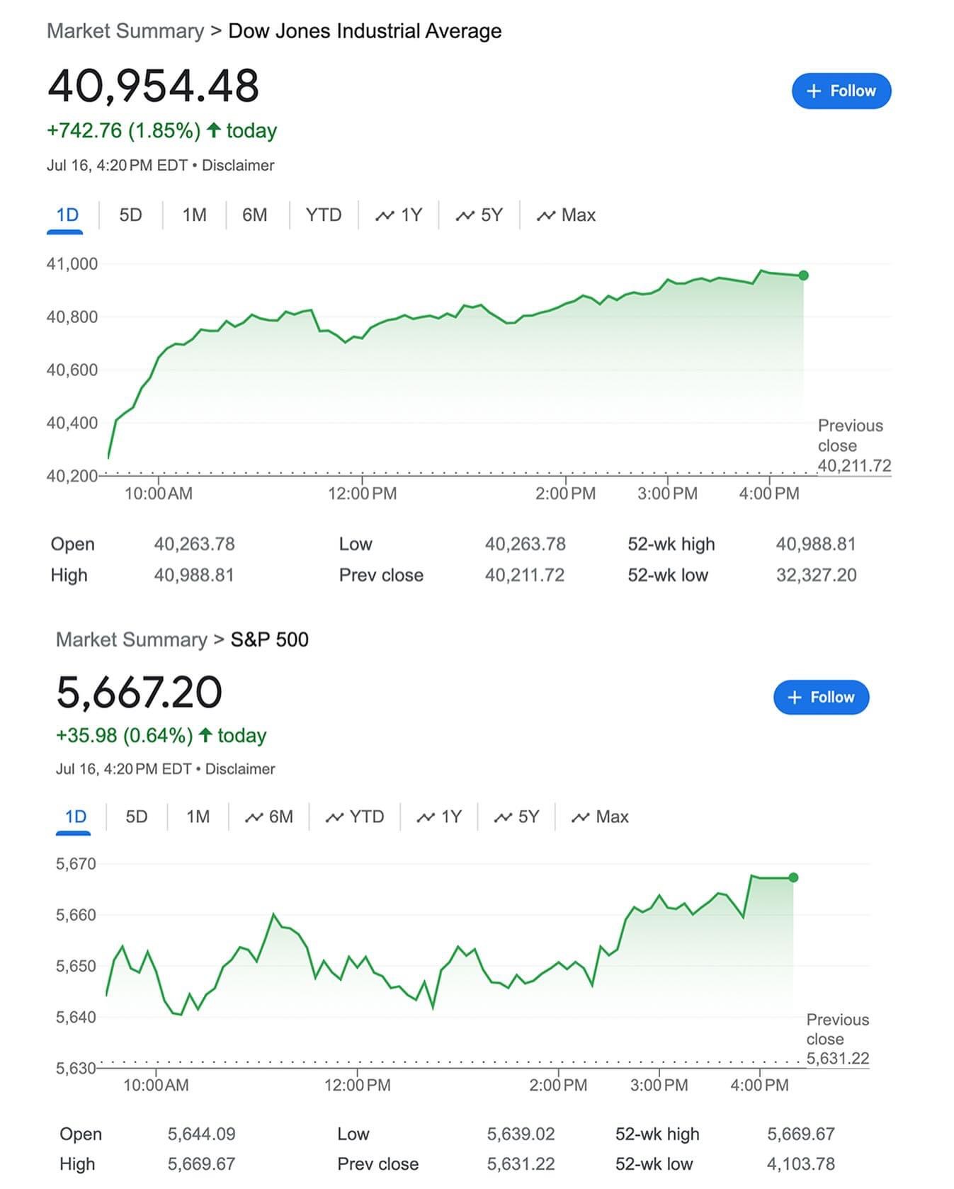The width and height of the screenshot is (954, 1189).
Task: Open Dow Jones Disclaimer link
Action: pos(238,165)
